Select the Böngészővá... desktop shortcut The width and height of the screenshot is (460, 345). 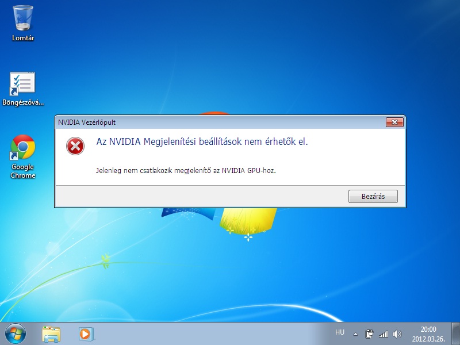pos(23,89)
